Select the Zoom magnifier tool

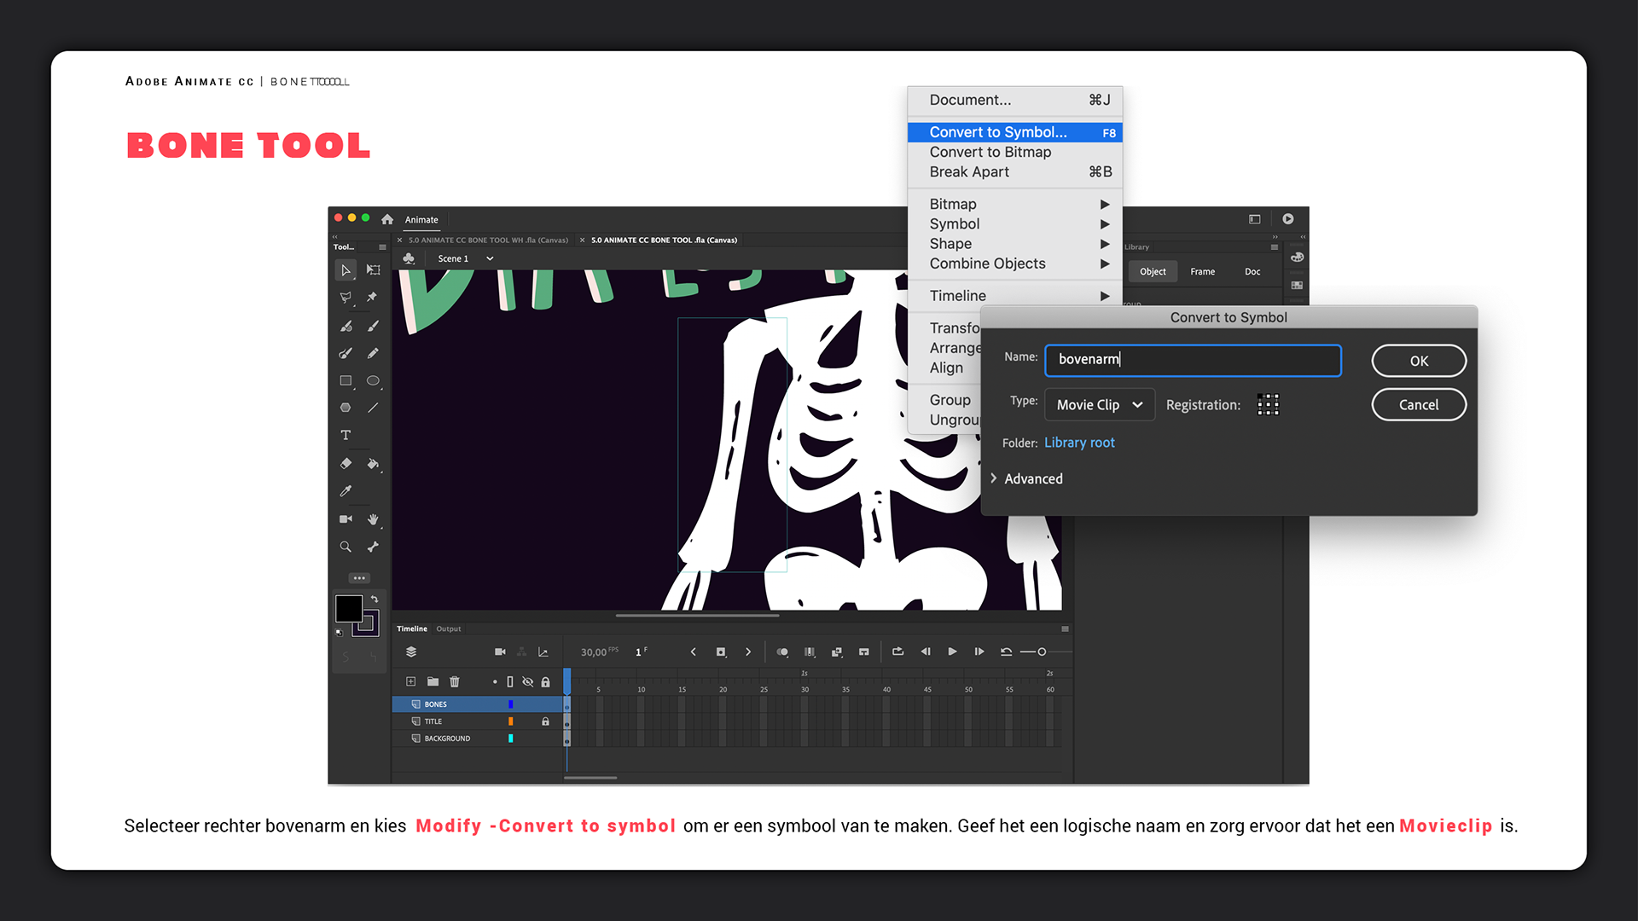[x=346, y=547]
